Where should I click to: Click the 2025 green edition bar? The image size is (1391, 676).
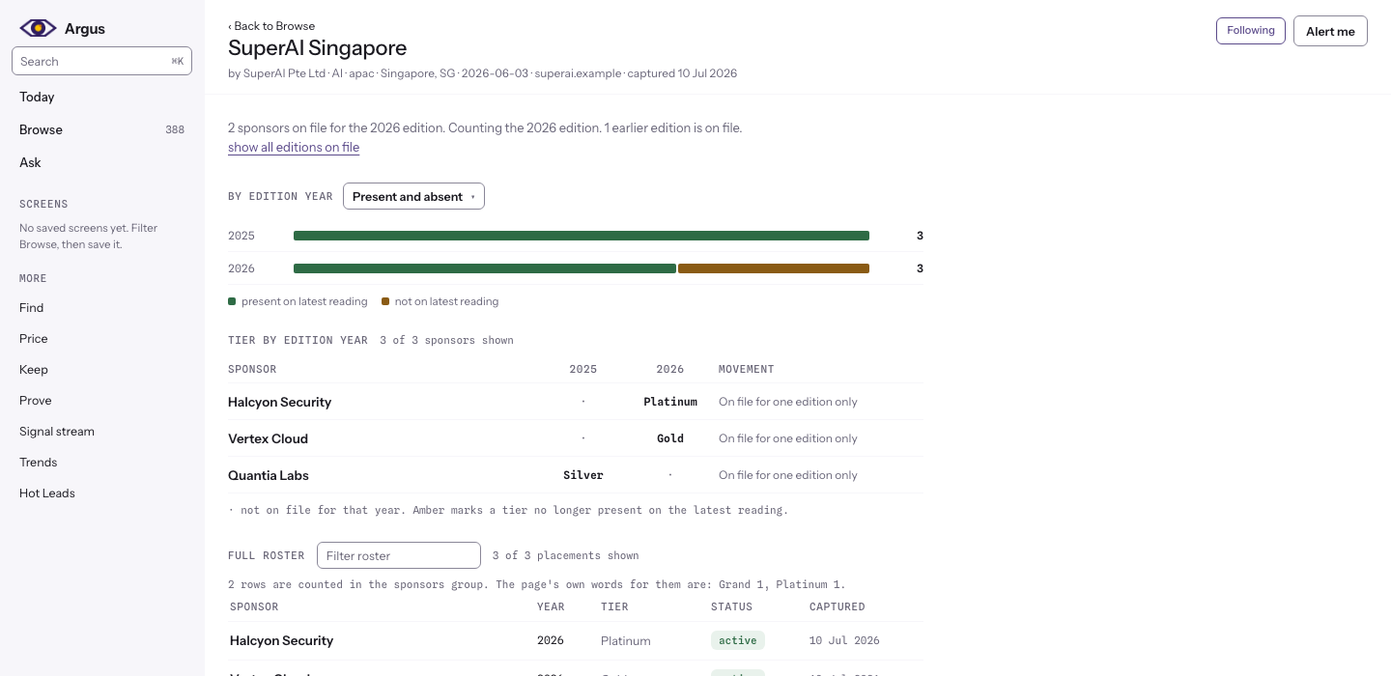pyautogui.click(x=582, y=236)
